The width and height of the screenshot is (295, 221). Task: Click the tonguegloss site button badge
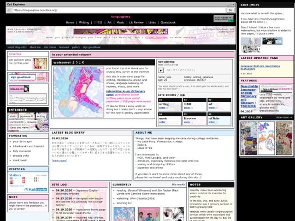pyautogui.click(x=19, y=89)
